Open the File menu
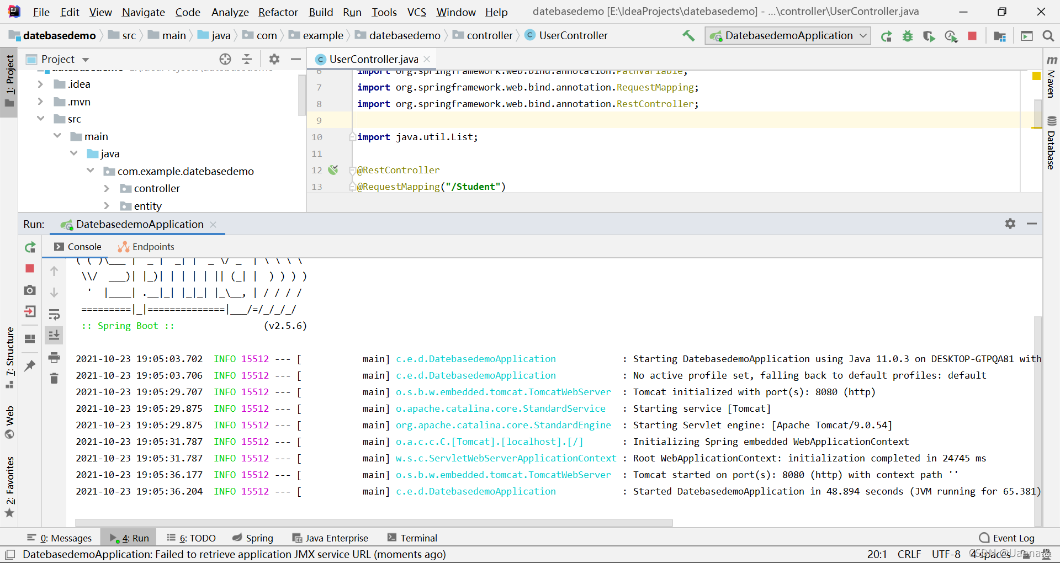The image size is (1060, 563). [41, 12]
